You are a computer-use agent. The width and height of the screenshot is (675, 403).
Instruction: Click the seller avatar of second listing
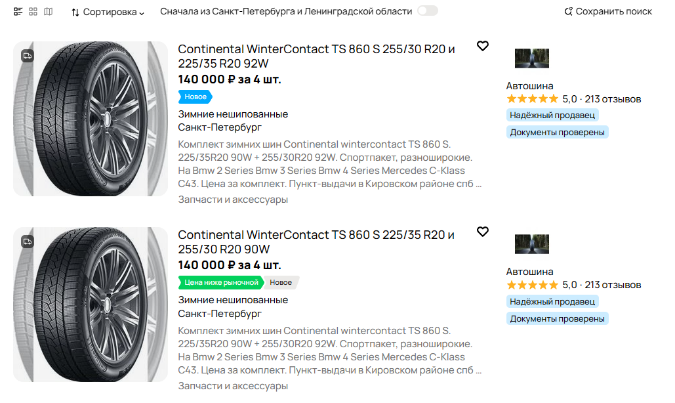[531, 244]
